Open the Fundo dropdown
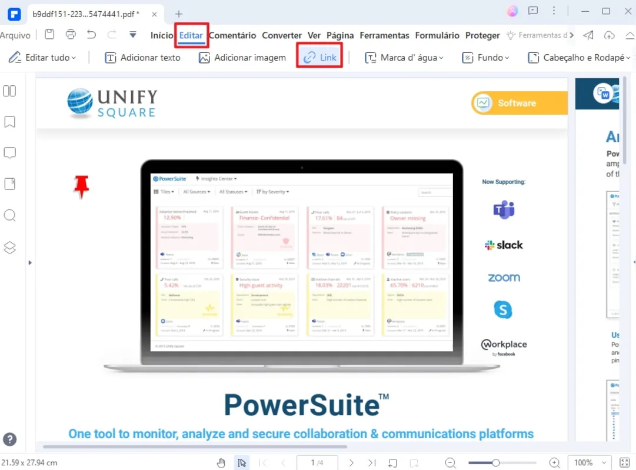The width and height of the screenshot is (636, 470). 485,58
